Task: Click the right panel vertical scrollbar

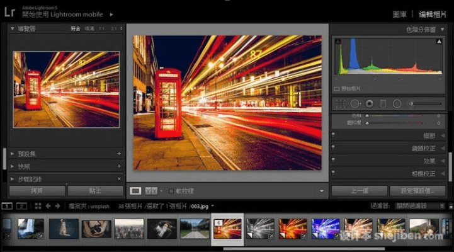Action: (x=450, y=167)
